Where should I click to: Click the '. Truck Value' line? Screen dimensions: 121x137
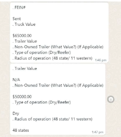24,24
